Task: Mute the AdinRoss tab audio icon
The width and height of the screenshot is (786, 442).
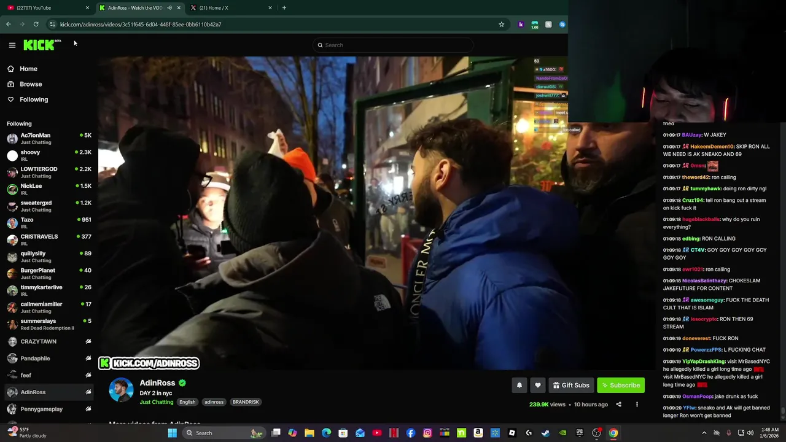Action: (169, 8)
